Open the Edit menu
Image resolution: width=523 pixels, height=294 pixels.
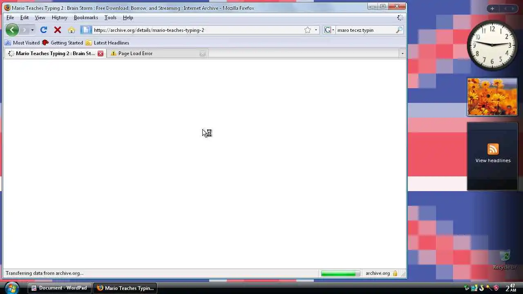25,18
